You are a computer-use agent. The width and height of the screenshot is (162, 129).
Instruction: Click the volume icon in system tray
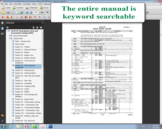149,127
